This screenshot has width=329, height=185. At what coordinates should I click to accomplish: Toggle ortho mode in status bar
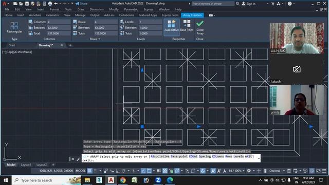coord(118,171)
